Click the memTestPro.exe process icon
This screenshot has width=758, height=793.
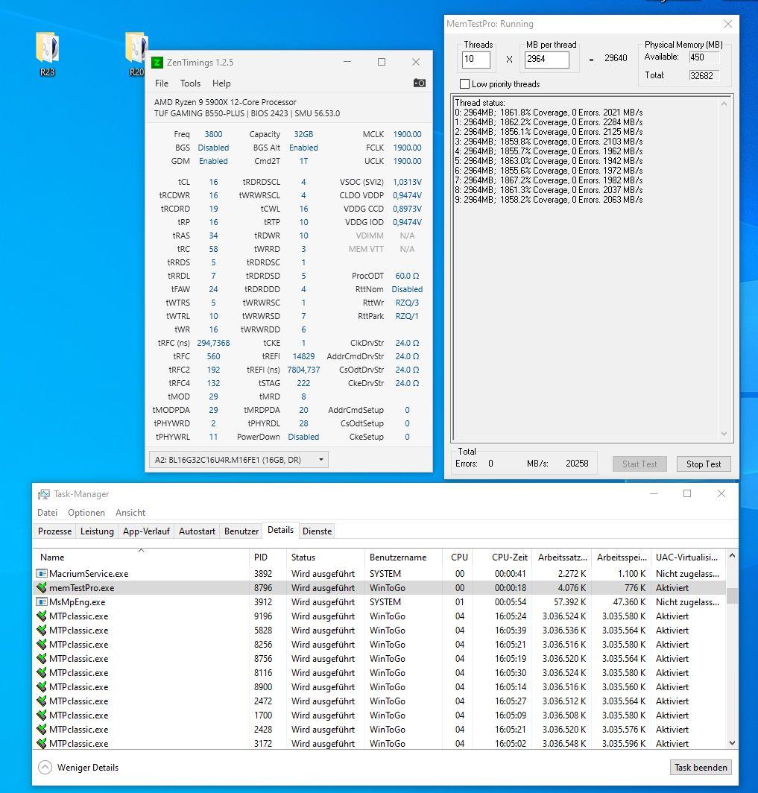pos(42,587)
